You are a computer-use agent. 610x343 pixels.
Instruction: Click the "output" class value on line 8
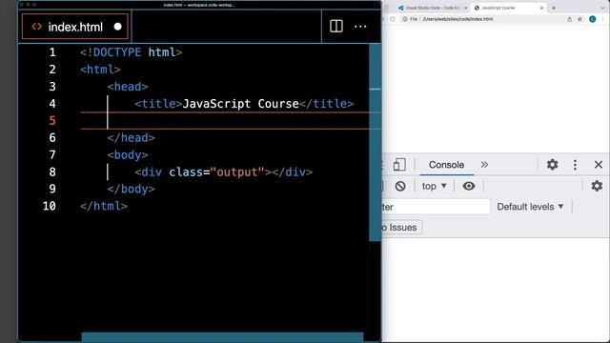tap(237, 171)
